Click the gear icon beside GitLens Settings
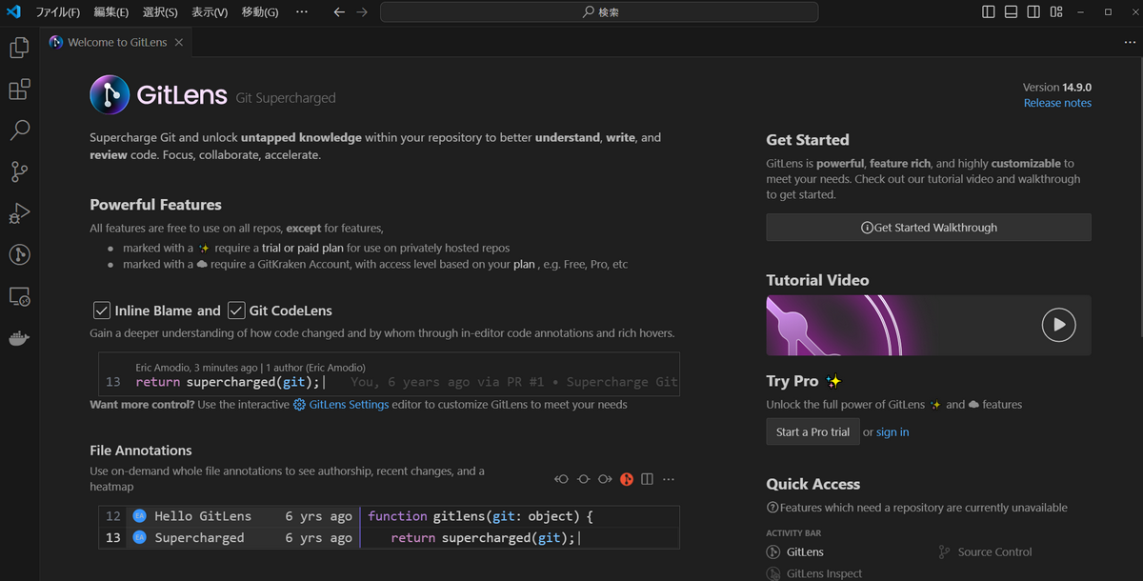1143x581 pixels. pyautogui.click(x=299, y=405)
